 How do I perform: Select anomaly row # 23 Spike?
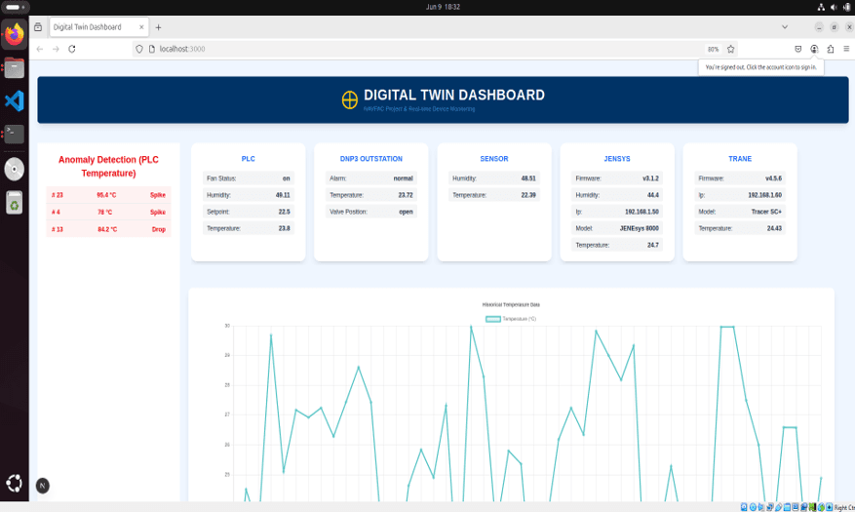click(108, 195)
